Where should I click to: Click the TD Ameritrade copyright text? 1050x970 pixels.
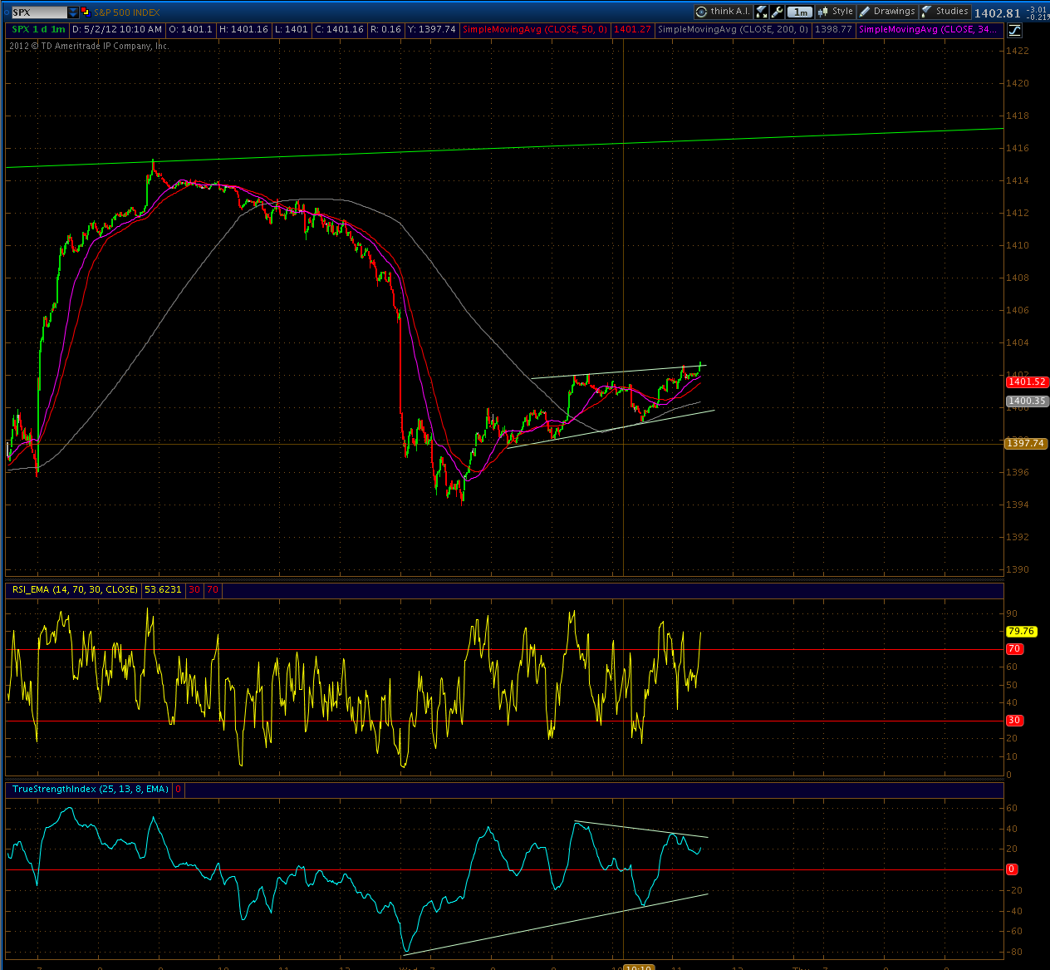point(89,46)
